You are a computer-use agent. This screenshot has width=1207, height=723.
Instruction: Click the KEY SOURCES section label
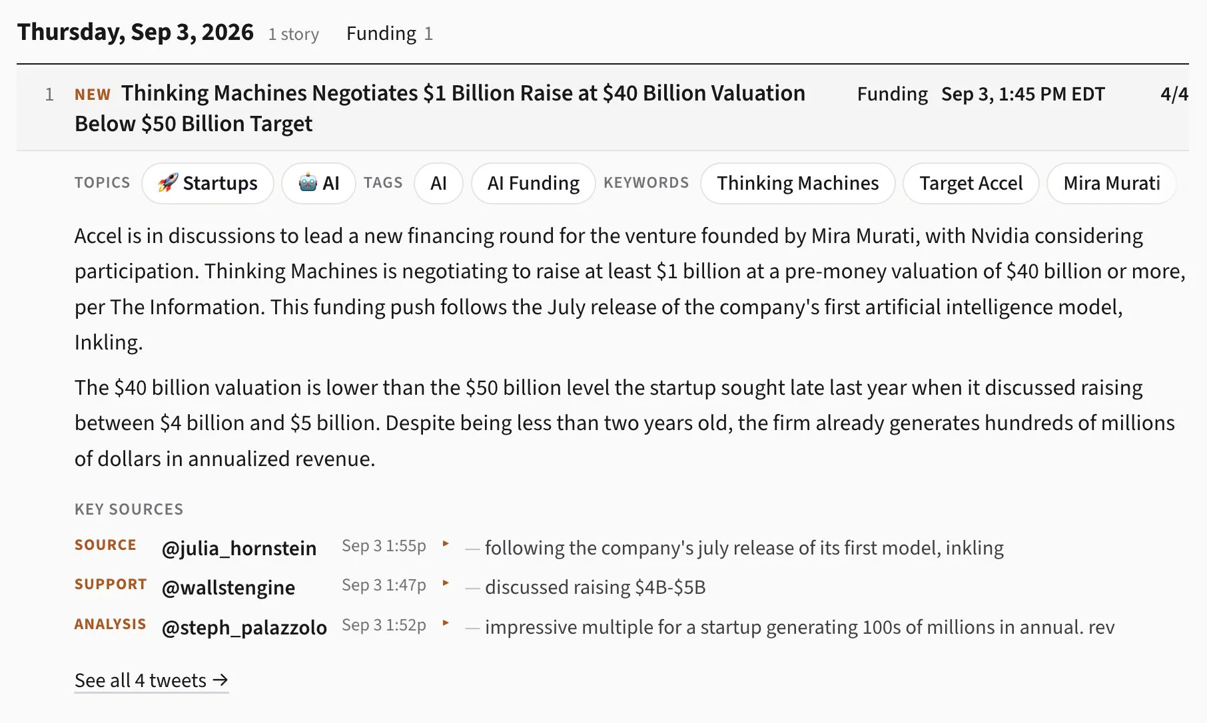click(129, 509)
